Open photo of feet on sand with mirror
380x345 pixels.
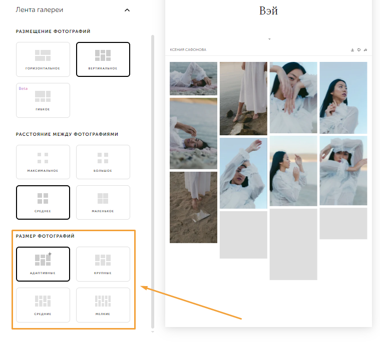pos(193,207)
